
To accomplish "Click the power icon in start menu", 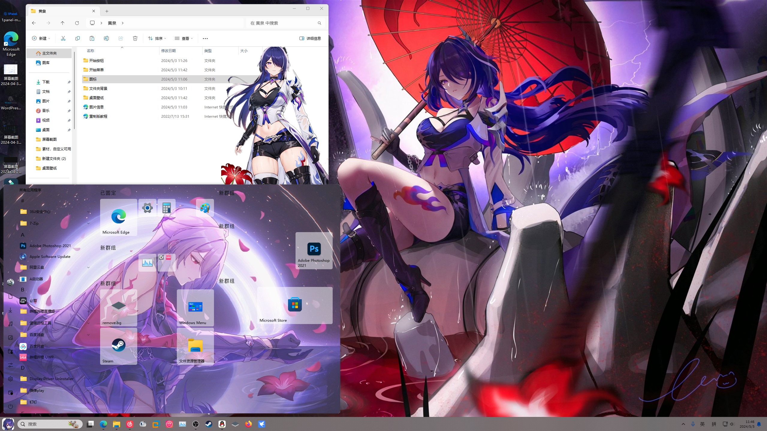I will click(10, 406).
